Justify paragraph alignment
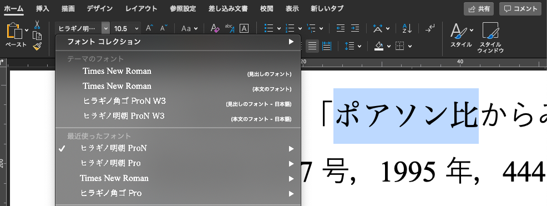The height and width of the screenshot is (206, 547). 312,46
